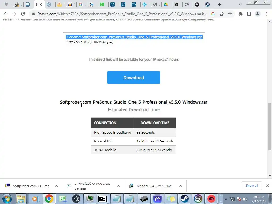Open the Windows Start menu
Image resolution: width=272 pixels, height=204 pixels.
pos(7,199)
